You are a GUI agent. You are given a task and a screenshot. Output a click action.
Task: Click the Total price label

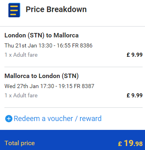[20, 143]
